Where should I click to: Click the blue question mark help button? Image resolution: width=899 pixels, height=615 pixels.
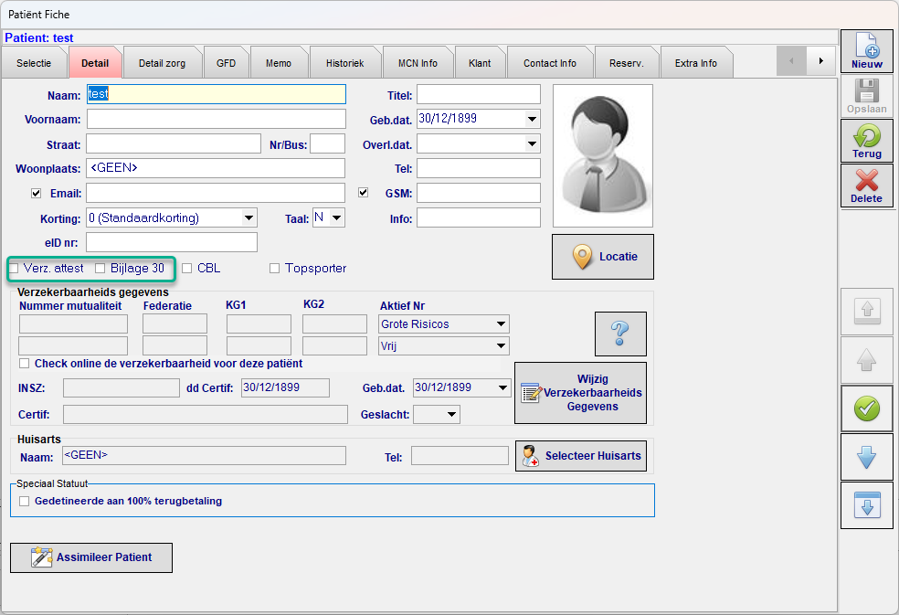[620, 334]
